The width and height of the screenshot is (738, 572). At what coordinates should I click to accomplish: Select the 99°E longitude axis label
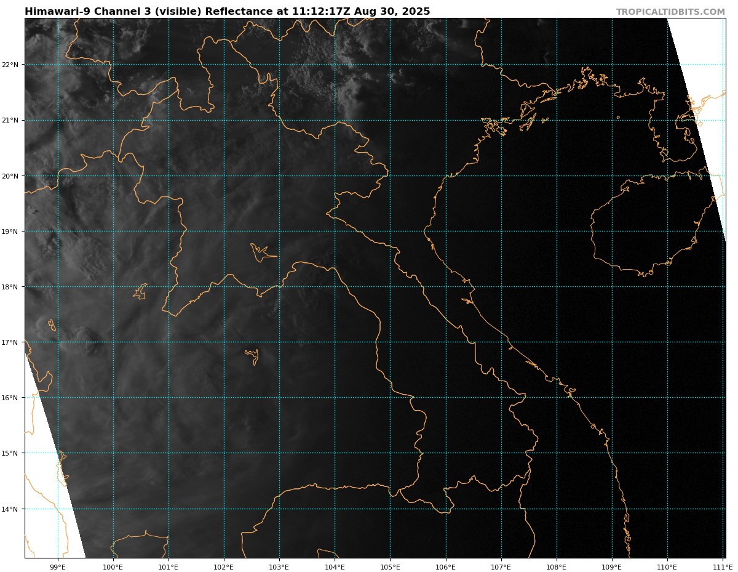[x=58, y=566]
